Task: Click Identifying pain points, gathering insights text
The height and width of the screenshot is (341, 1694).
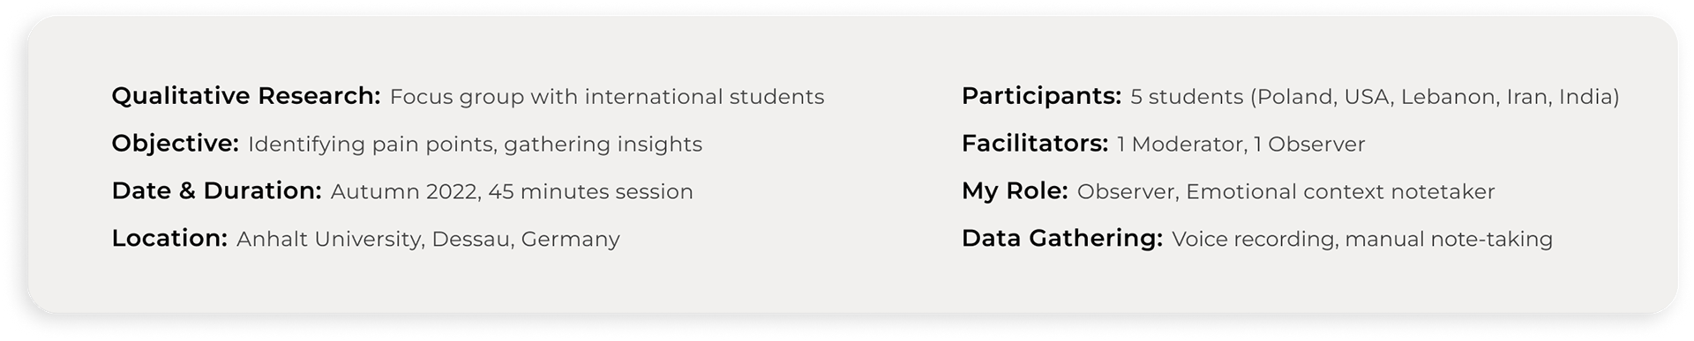Action: point(476,145)
